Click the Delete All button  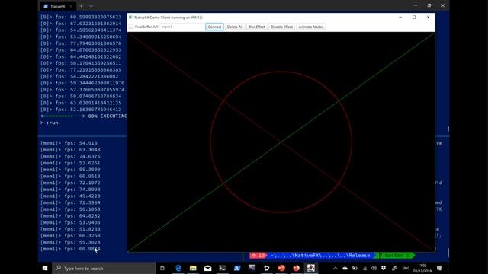(x=235, y=27)
